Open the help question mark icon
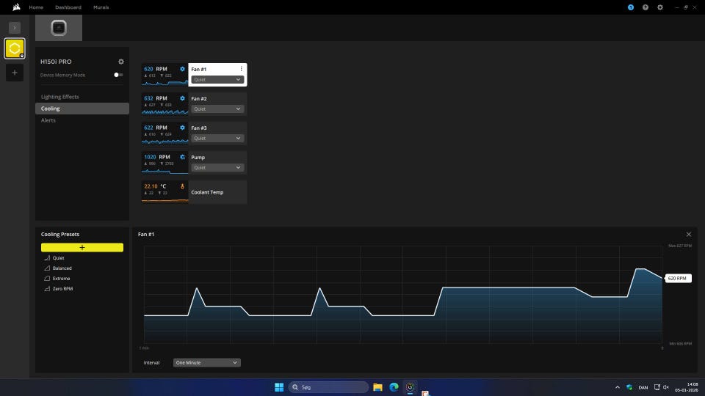705x396 pixels. click(x=646, y=7)
